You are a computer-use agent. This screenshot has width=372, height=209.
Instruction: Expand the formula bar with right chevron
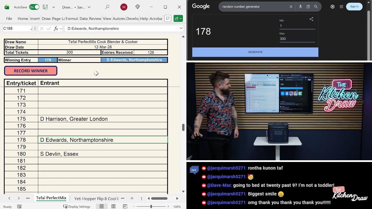click(x=181, y=28)
